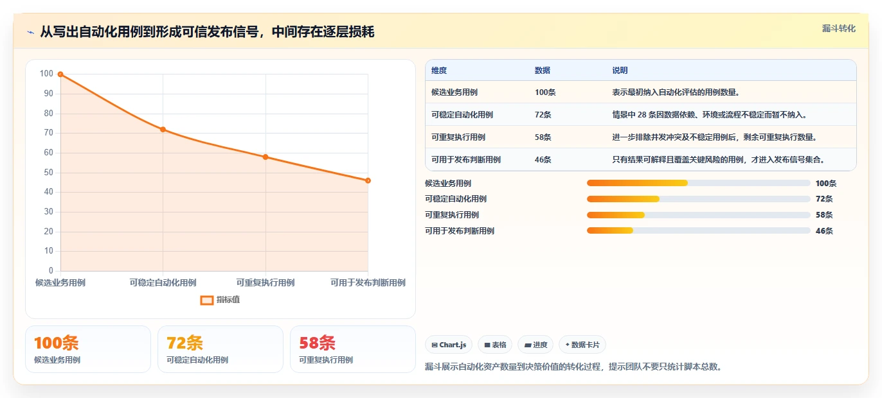882x398 pixels.
Task: Click the footer note starting 漏斗展示自动化资产
Action: pyautogui.click(x=575, y=367)
